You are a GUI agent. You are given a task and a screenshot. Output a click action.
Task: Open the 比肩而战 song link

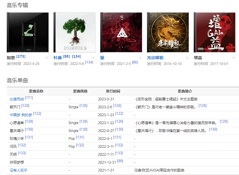point(17,99)
